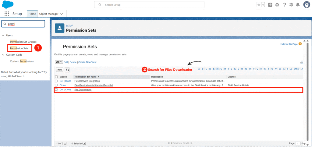Open Custom Permissions in sidebar
Image resolution: width=312 pixels, height=147 pixels.
click(x=22, y=61)
